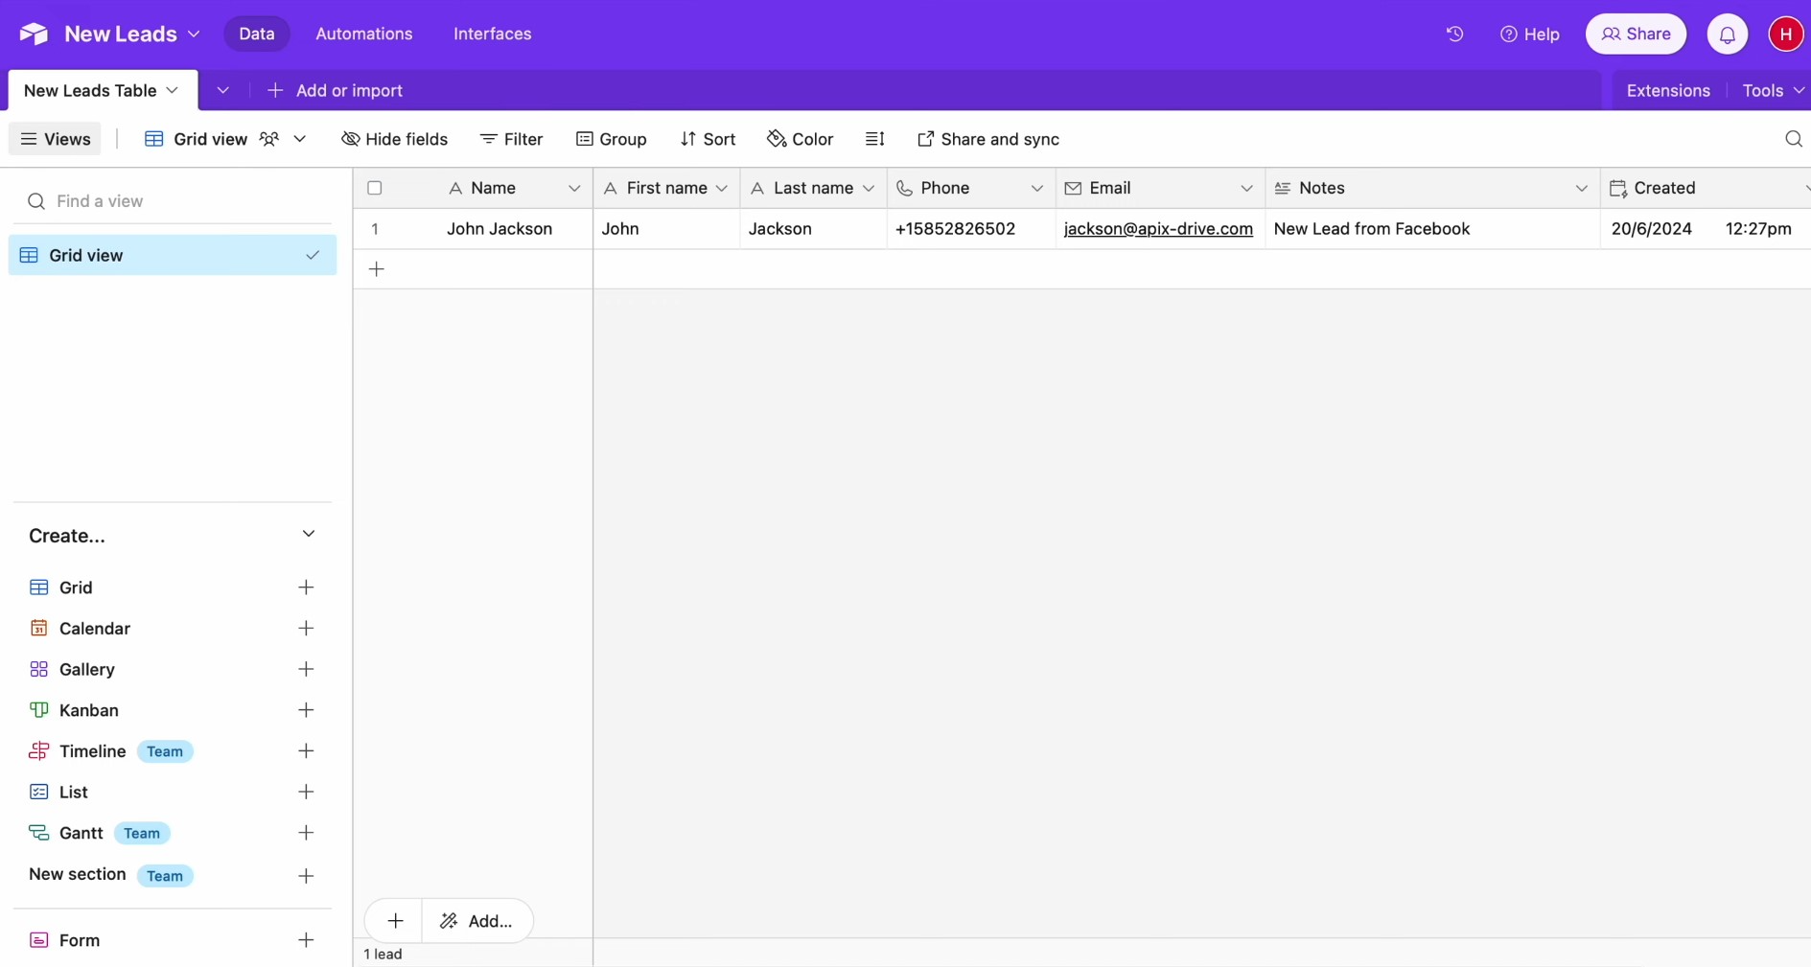Image resolution: width=1811 pixels, height=967 pixels.
Task: Open the Sort options
Action: click(x=708, y=139)
